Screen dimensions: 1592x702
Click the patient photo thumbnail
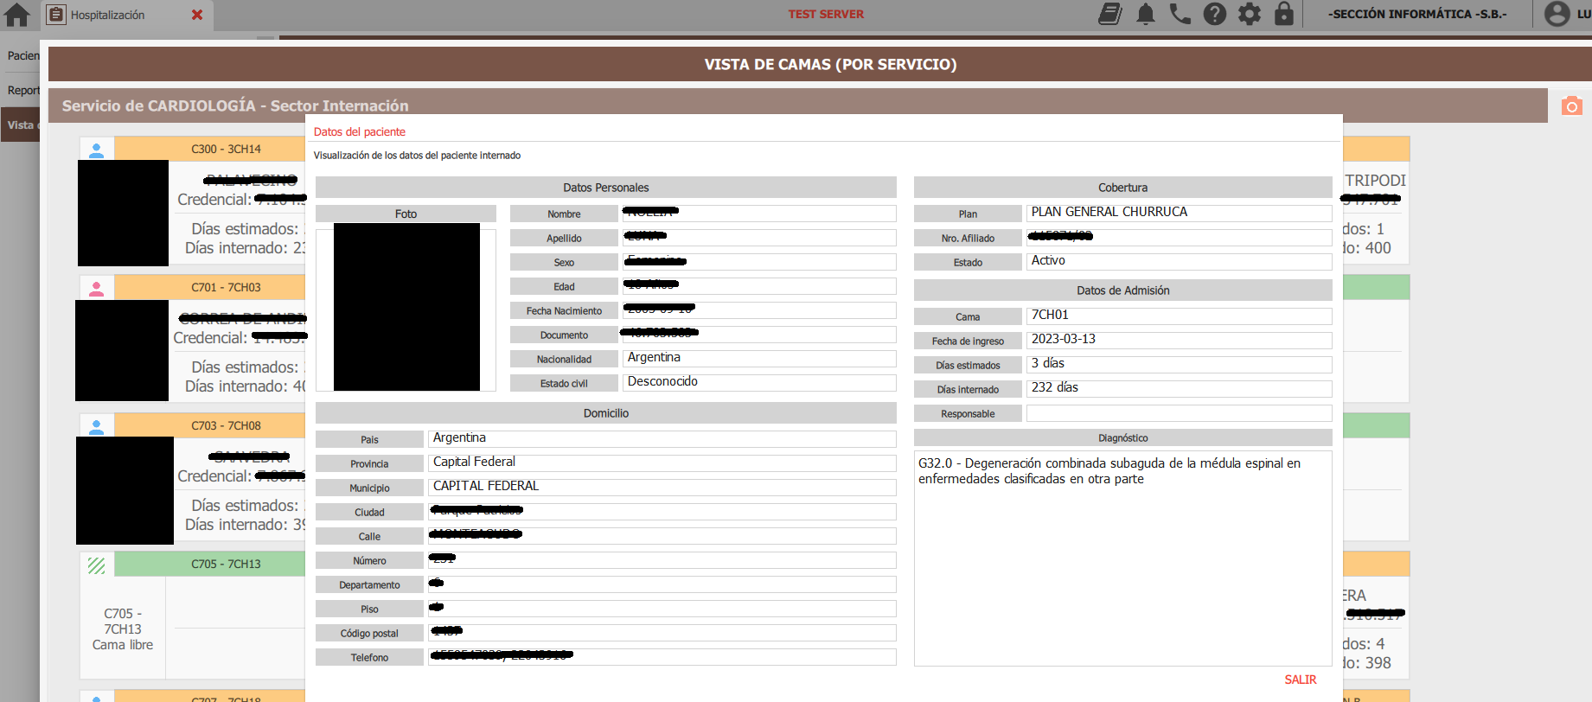point(406,307)
